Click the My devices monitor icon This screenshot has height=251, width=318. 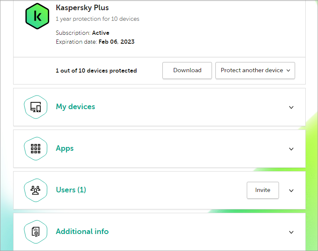36,107
